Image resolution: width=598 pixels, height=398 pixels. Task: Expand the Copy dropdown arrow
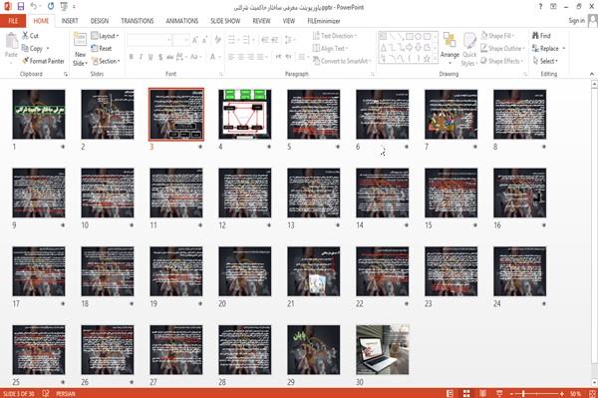[48, 49]
